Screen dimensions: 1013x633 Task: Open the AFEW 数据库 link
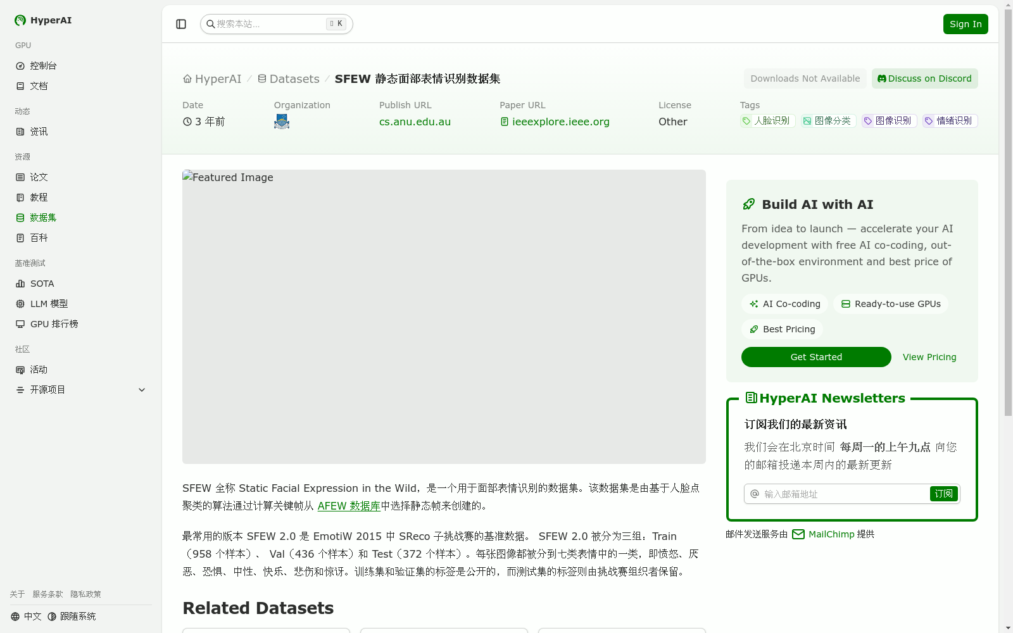pos(349,506)
